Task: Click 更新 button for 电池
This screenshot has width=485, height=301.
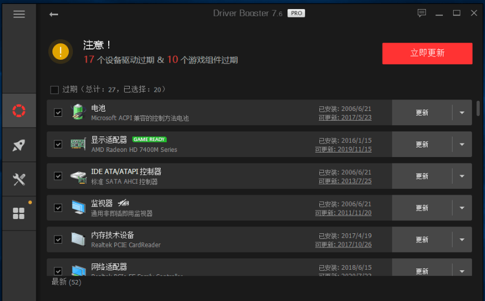Action: pyautogui.click(x=422, y=113)
